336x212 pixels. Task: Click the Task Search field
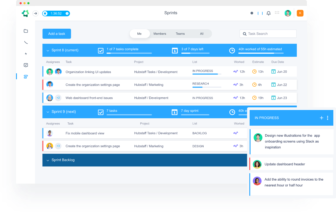[x=271, y=34]
